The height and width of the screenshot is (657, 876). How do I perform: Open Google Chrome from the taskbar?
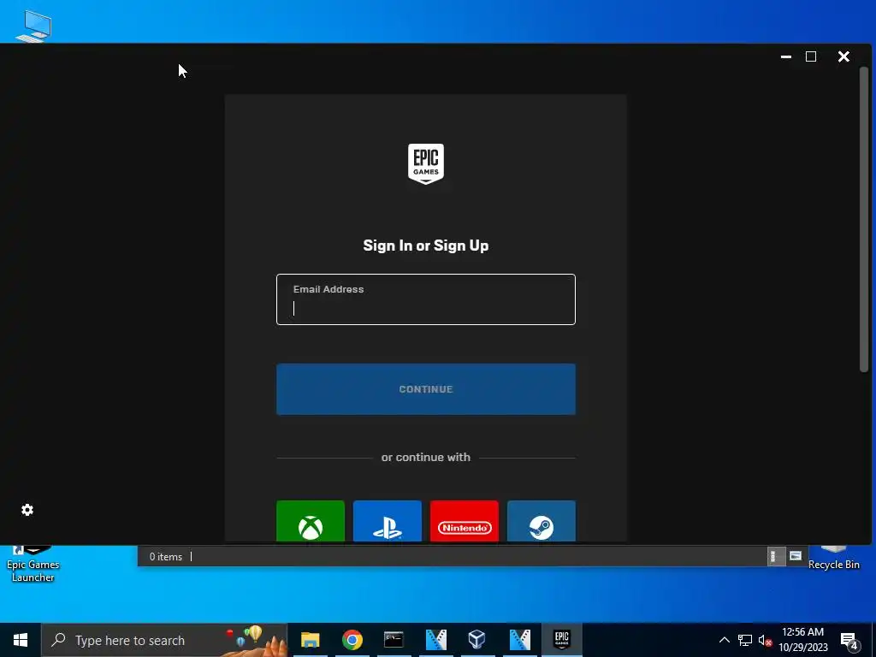click(x=352, y=640)
